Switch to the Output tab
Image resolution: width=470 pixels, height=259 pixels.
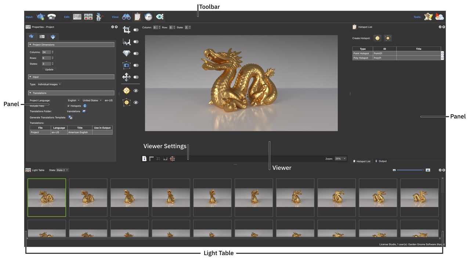381,161
